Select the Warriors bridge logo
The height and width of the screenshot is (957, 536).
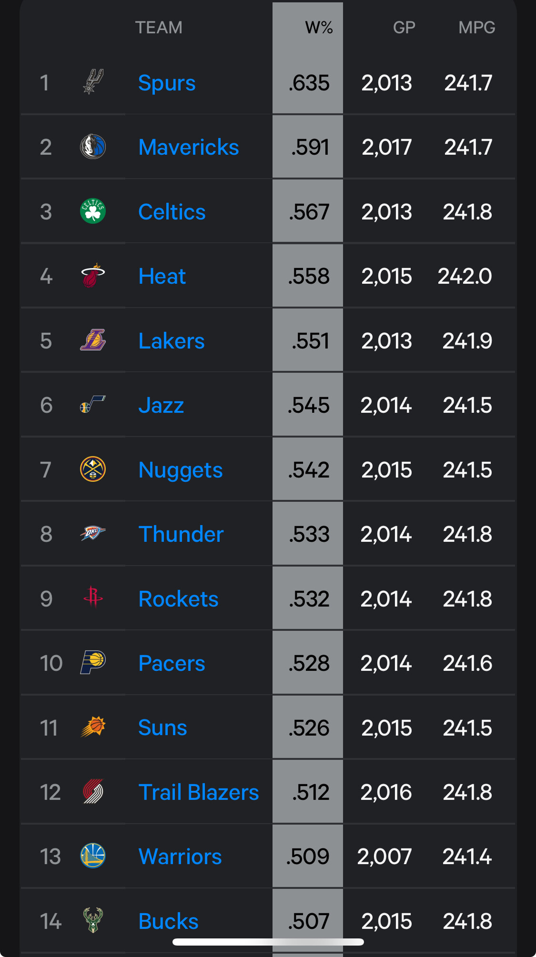(x=93, y=856)
